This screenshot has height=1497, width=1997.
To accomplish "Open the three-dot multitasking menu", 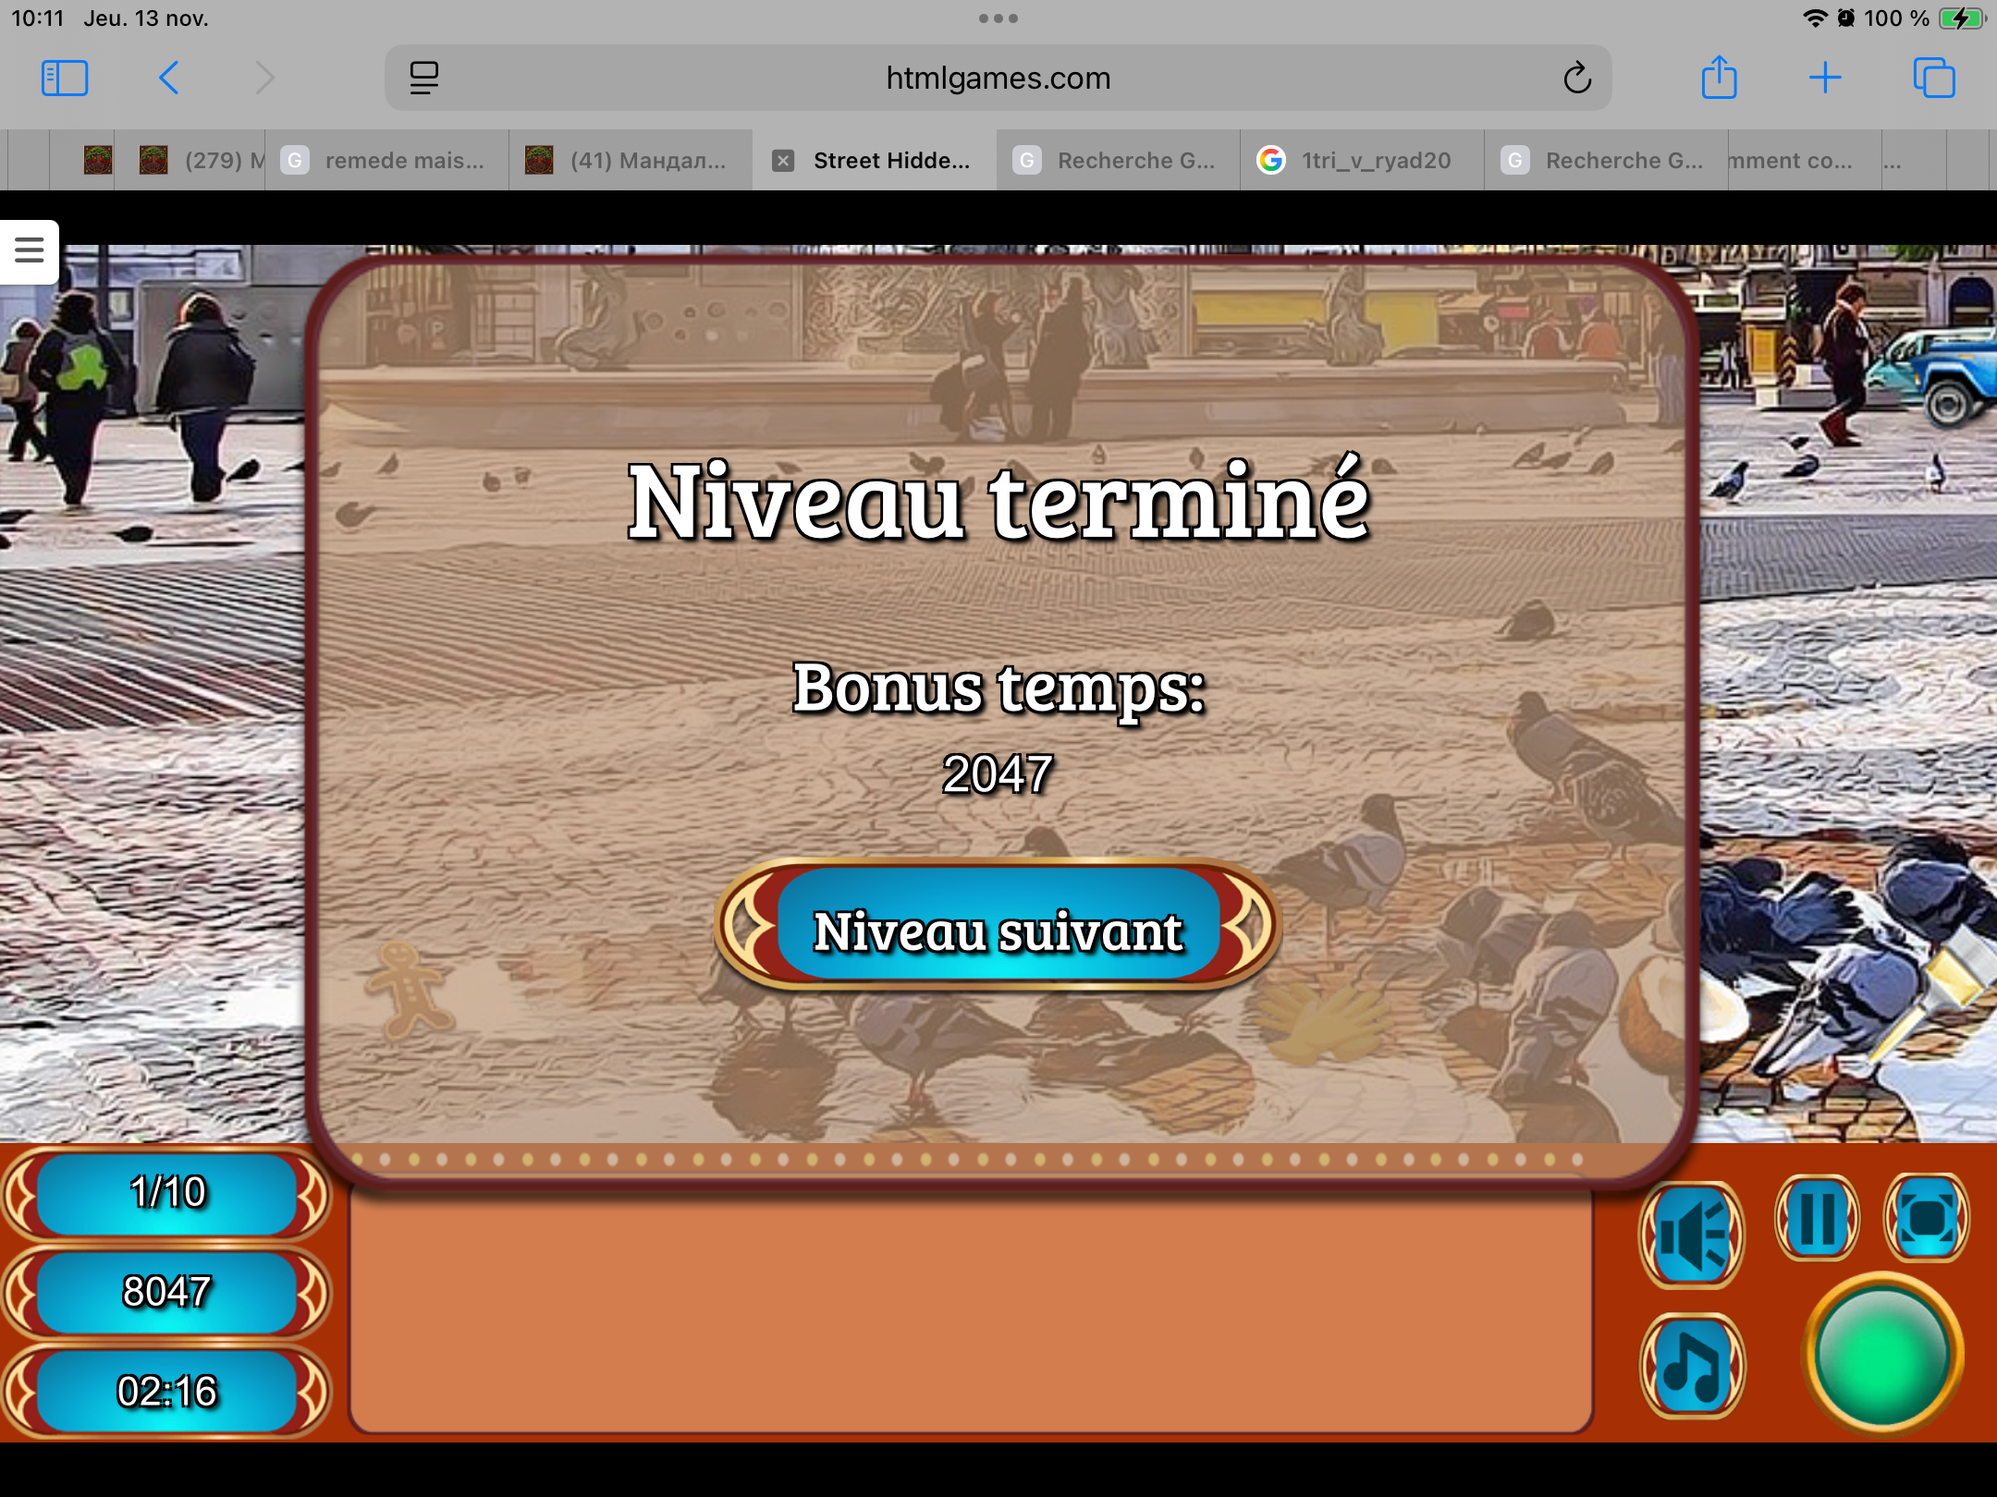I will (x=998, y=18).
